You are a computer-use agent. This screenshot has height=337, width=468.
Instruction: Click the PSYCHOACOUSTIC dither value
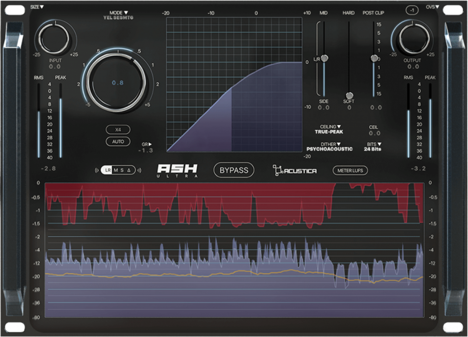330,149
